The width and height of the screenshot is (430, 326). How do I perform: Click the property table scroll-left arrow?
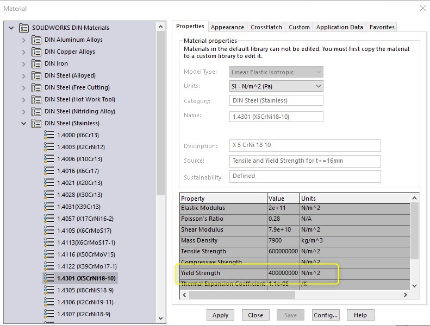[x=185, y=295]
